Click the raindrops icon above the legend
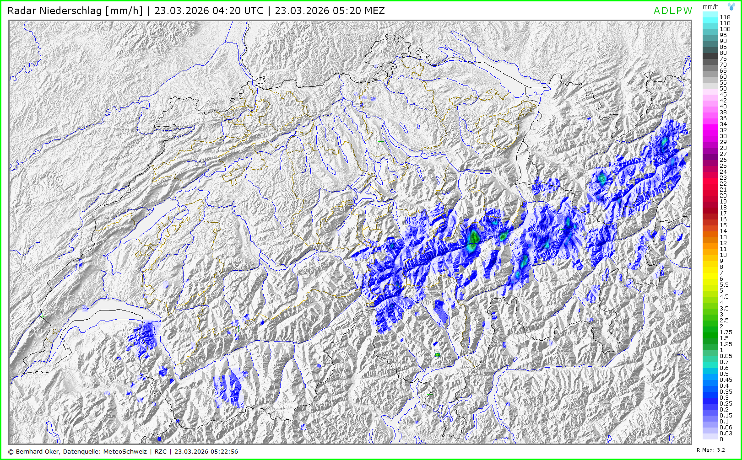742x460 pixels. [x=731, y=6]
